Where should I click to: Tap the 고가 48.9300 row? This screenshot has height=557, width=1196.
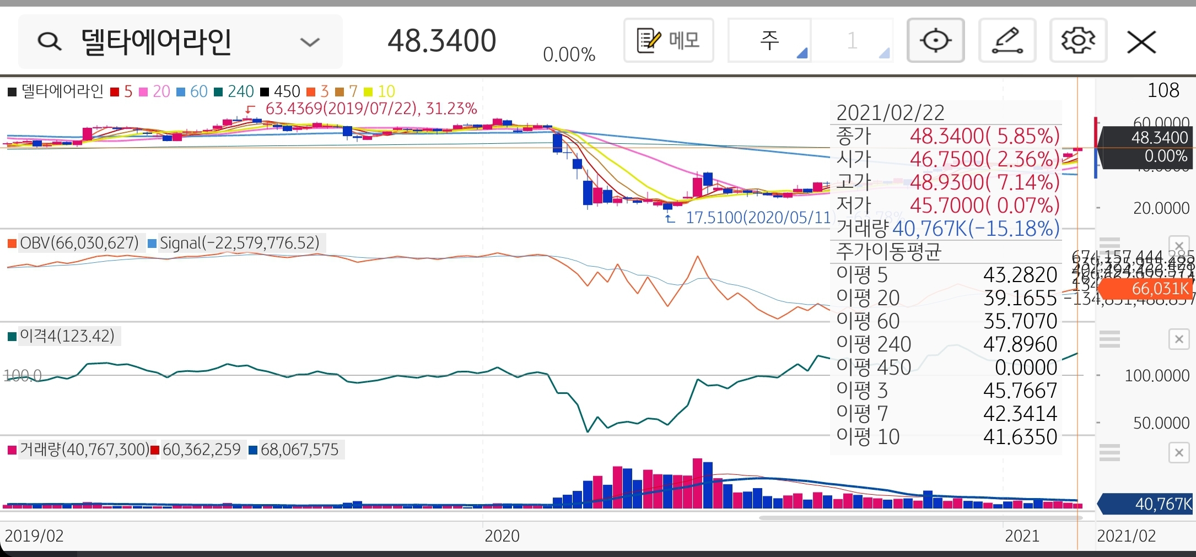(947, 182)
